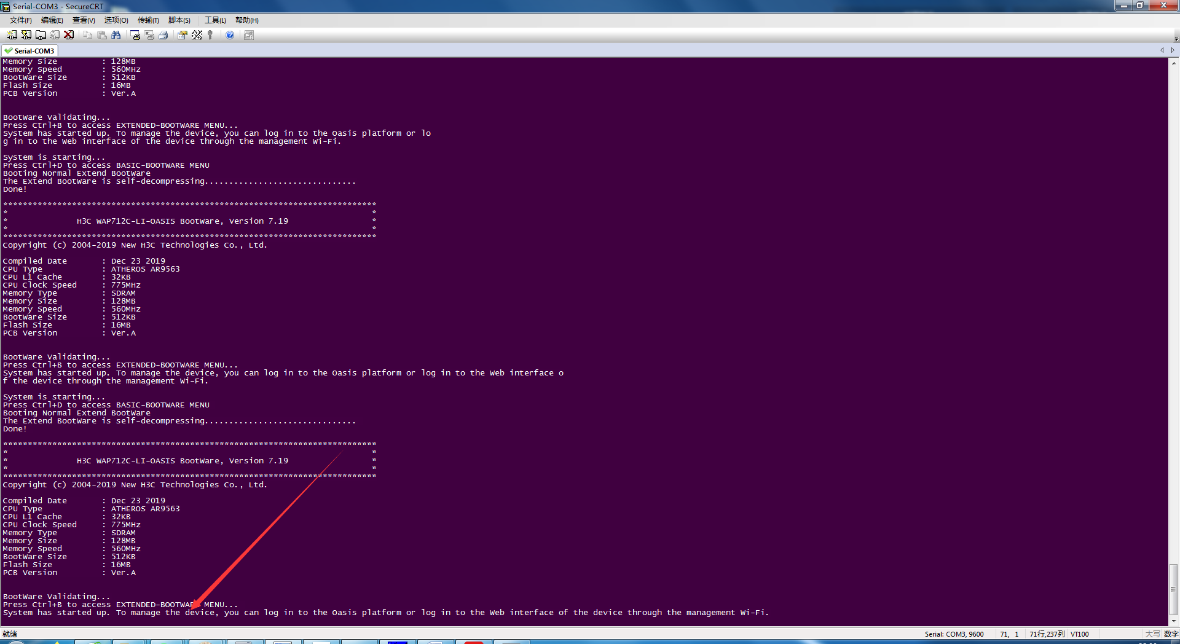
Task: Open the 编辑(E) menu
Action: [52, 20]
